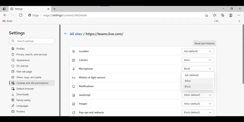Open the Location permission dropdown
Screen dimensions: 244x122
[198, 51]
